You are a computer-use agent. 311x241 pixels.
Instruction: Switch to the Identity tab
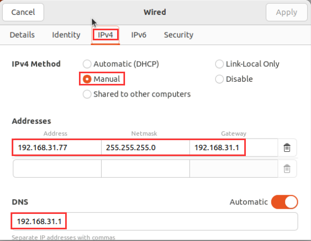click(x=66, y=35)
